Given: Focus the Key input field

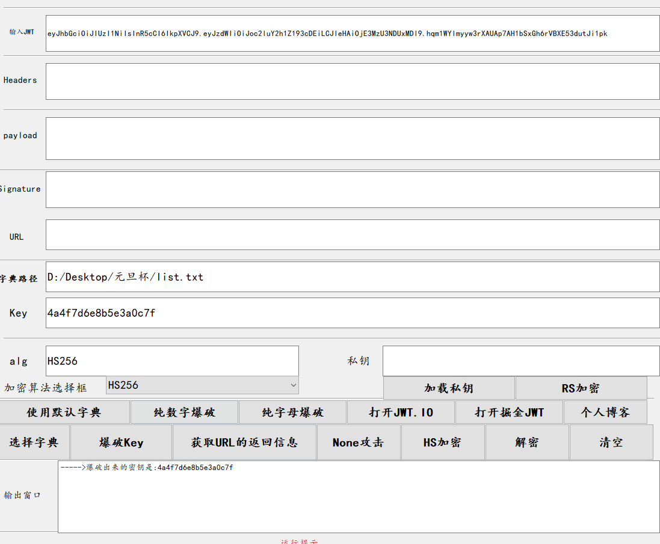Looking at the screenshot, I should (353, 313).
